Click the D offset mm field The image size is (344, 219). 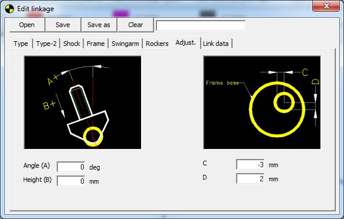tap(250, 179)
